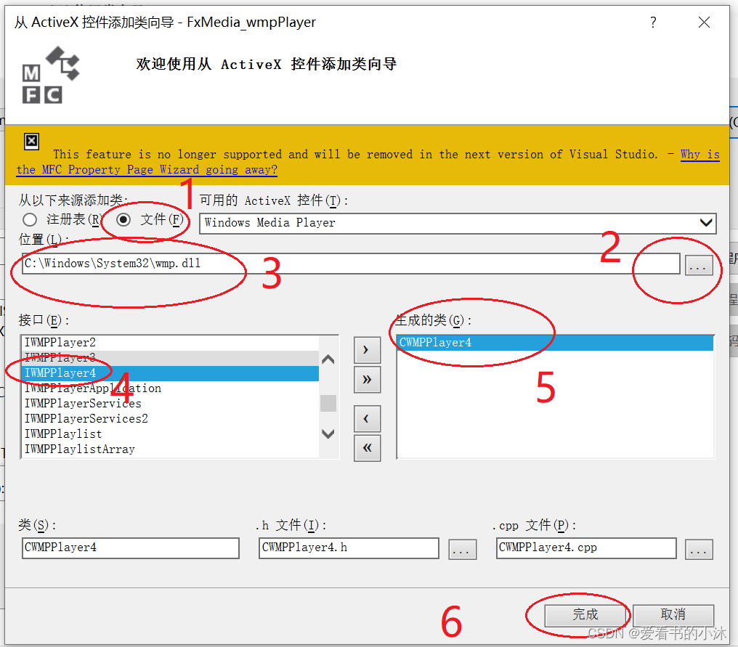The height and width of the screenshot is (647, 738).
Task: Open the MFC Property Page Wizard going away link
Action: coord(147,170)
